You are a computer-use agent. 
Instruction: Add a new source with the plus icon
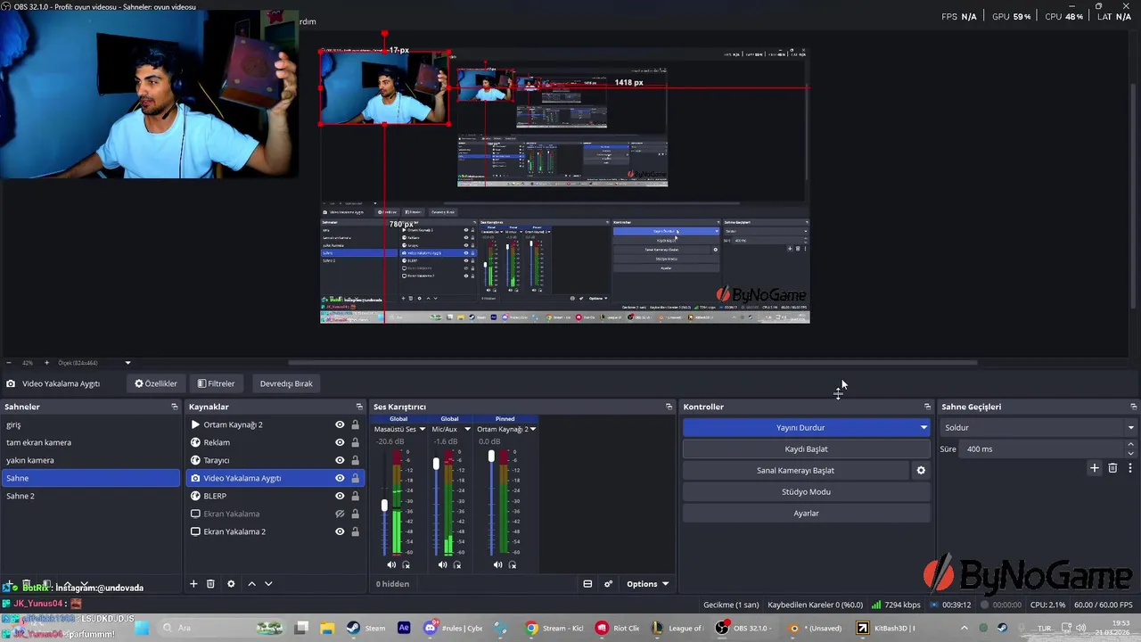193,584
